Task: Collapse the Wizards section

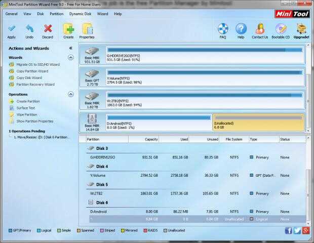Action: [71, 58]
